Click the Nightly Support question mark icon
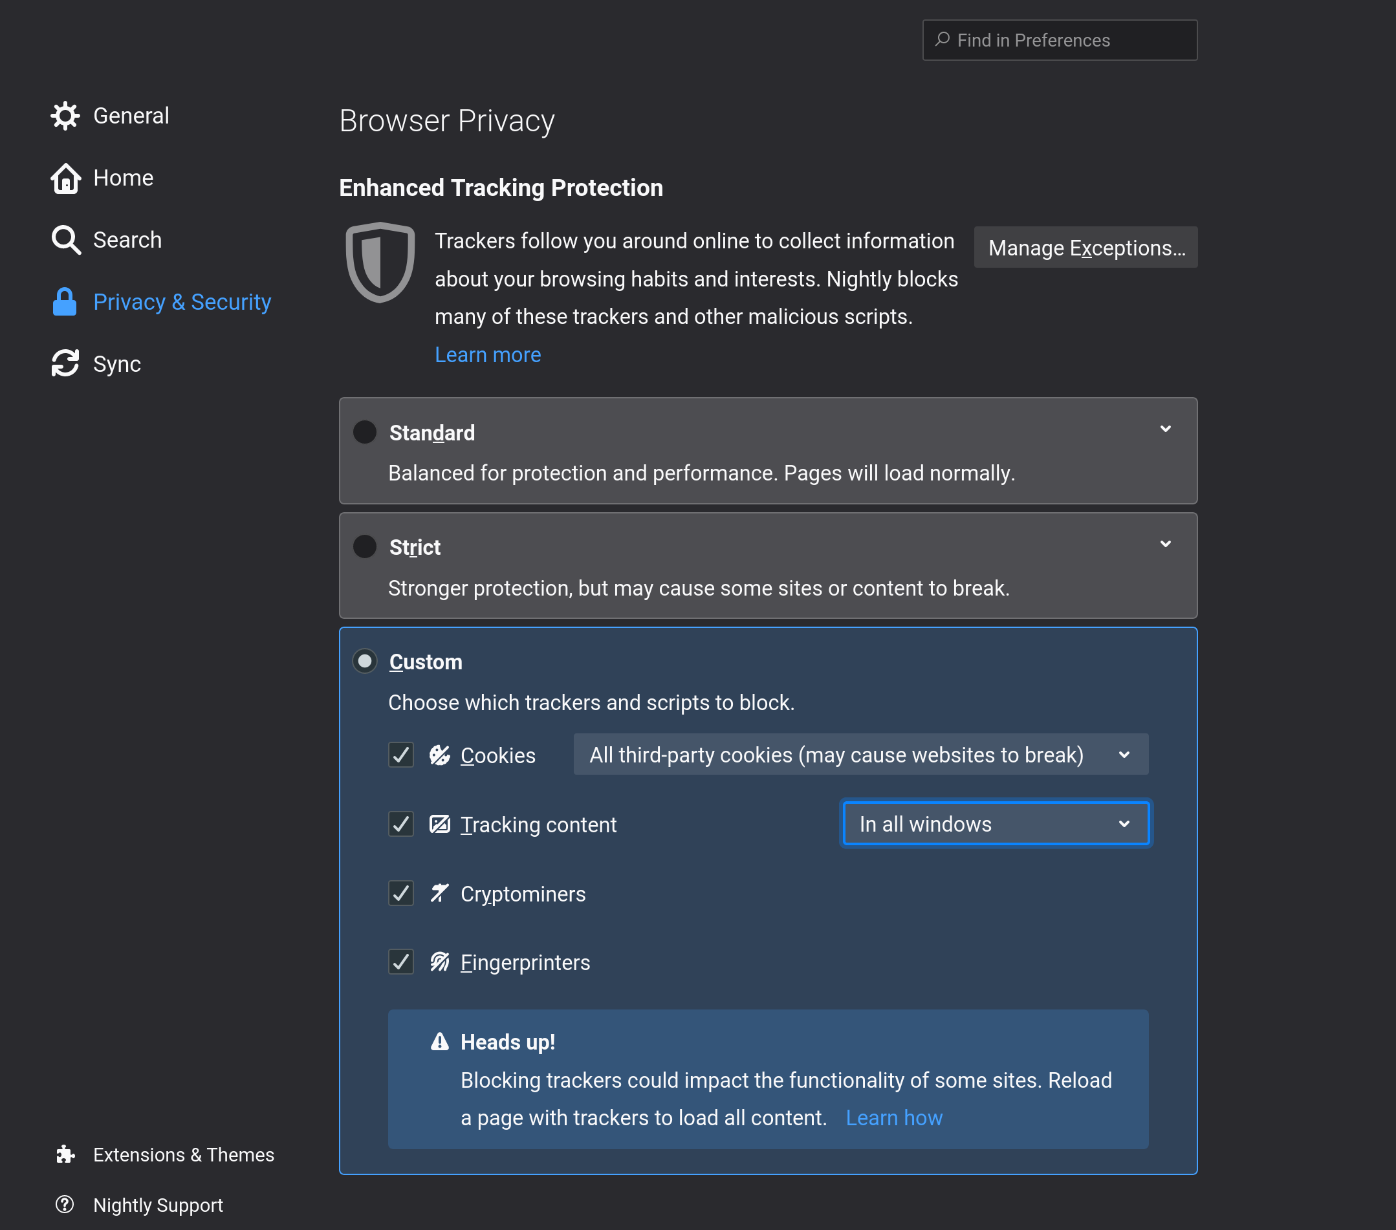The height and width of the screenshot is (1230, 1396). [65, 1204]
